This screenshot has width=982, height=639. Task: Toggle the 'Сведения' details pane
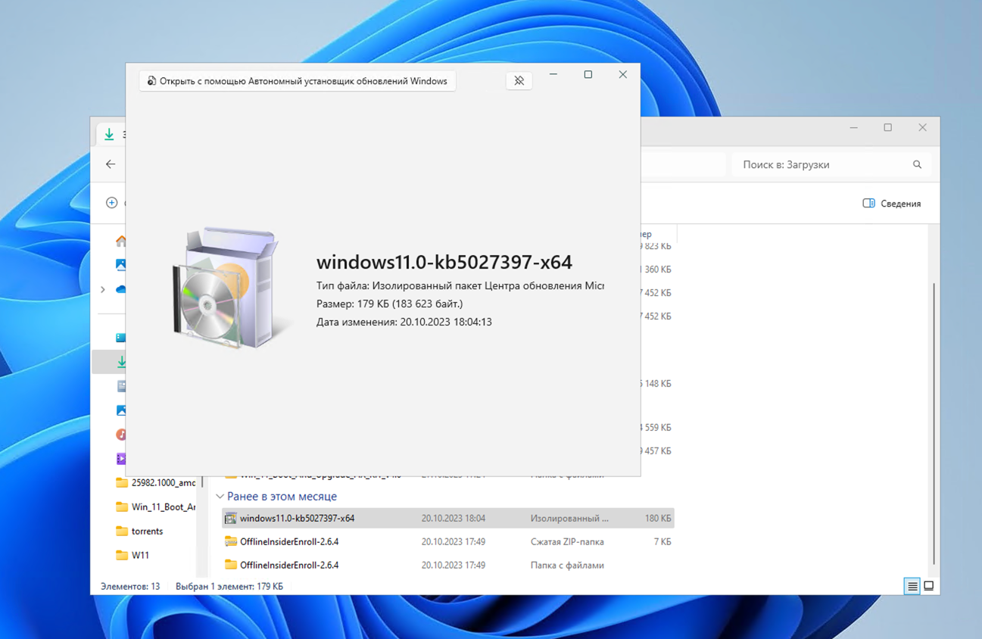point(892,204)
